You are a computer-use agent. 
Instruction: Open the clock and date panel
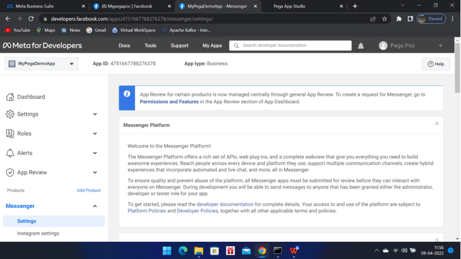[x=432, y=251]
